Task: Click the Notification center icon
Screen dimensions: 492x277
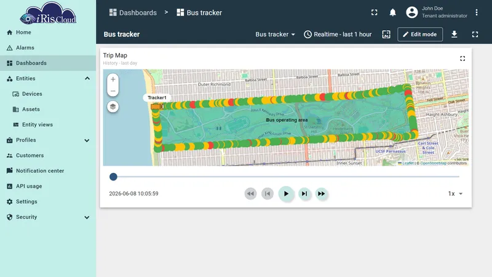Action: coord(9,171)
